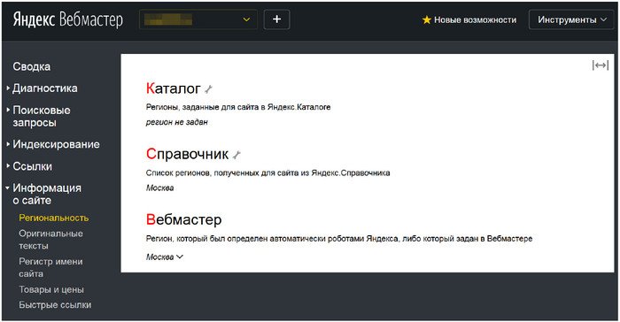Expand the Диагностика section
620x322 pixels.
(44, 88)
